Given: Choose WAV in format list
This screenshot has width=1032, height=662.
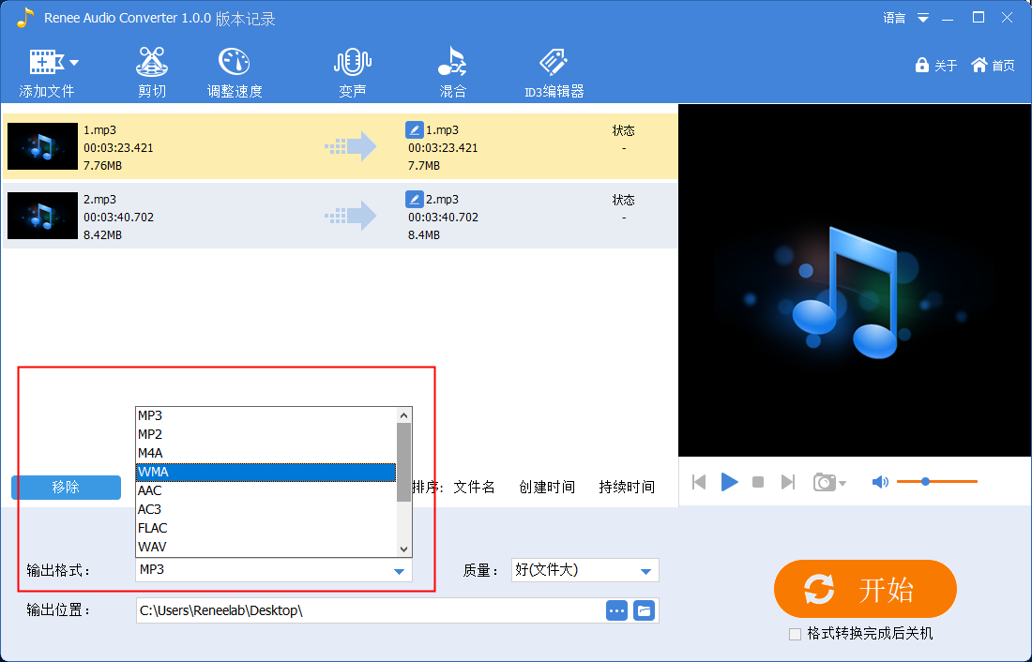Looking at the screenshot, I should coord(266,547).
